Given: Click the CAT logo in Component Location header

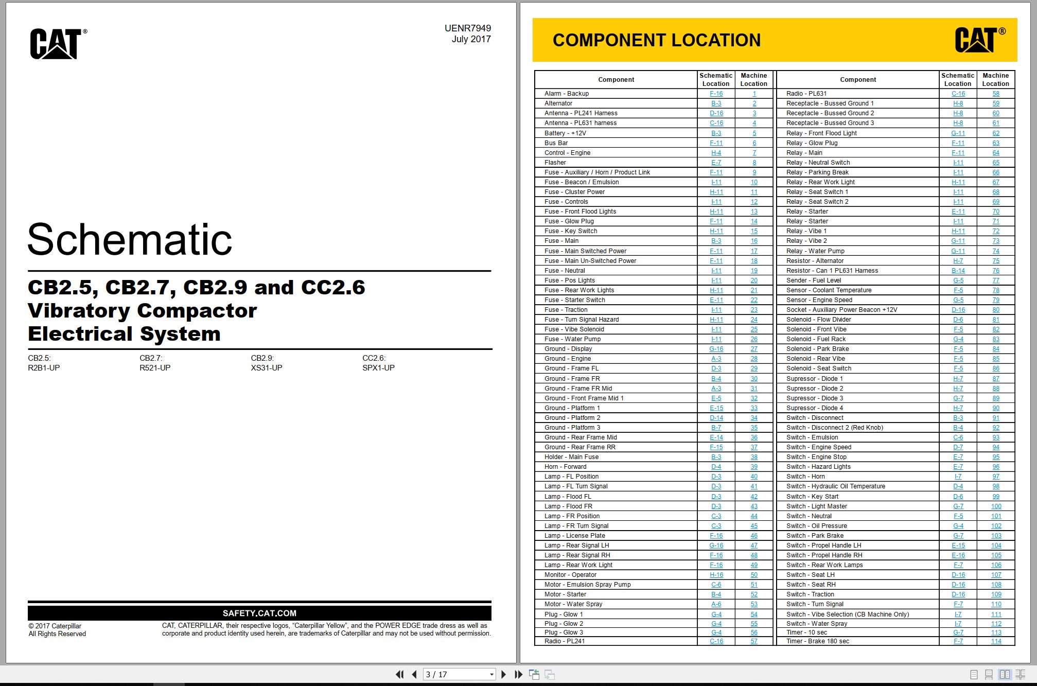Looking at the screenshot, I should [x=980, y=40].
